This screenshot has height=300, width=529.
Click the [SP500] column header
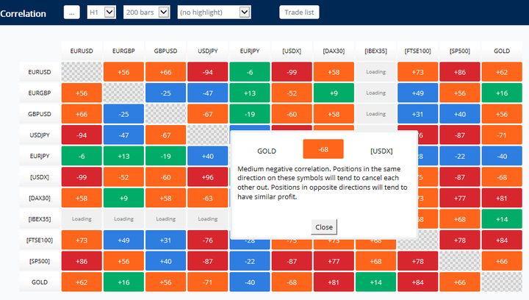459,51
